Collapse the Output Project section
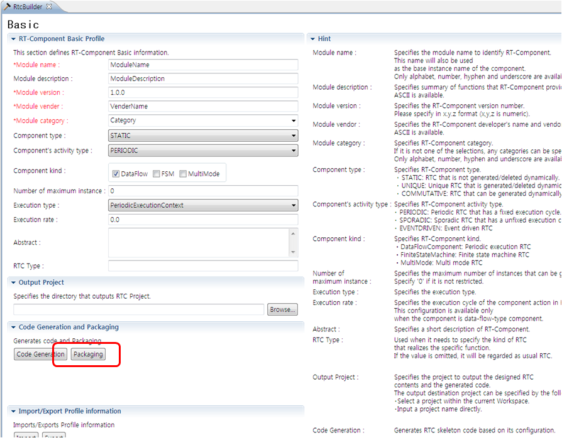The width and height of the screenshot is (562, 438). point(13,282)
